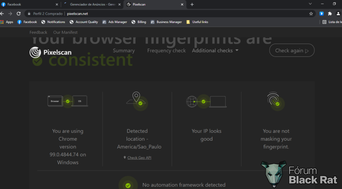This screenshot has height=189, width=342.
Task: Open the Account Quality bookmark
Action: pyautogui.click(x=84, y=22)
